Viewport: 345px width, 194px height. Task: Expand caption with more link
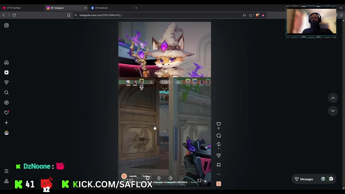pyautogui.click(x=194, y=182)
